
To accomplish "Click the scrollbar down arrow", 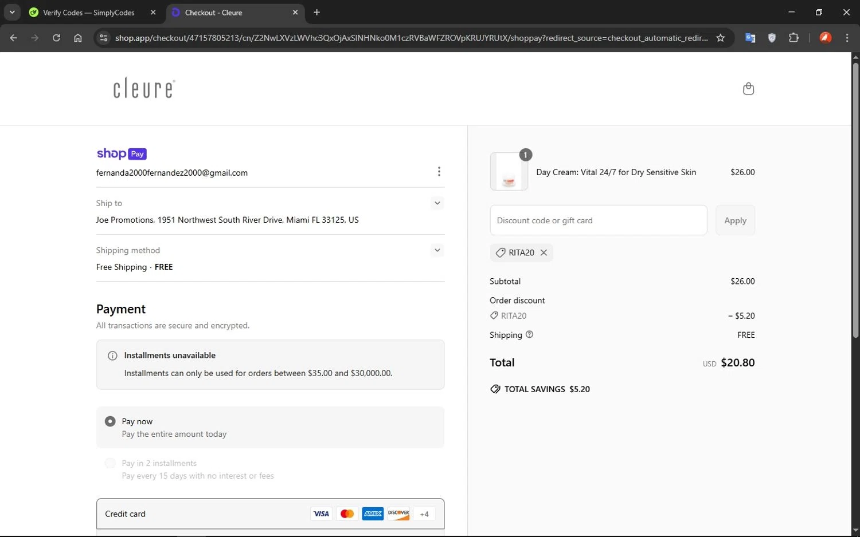I will tap(855, 530).
